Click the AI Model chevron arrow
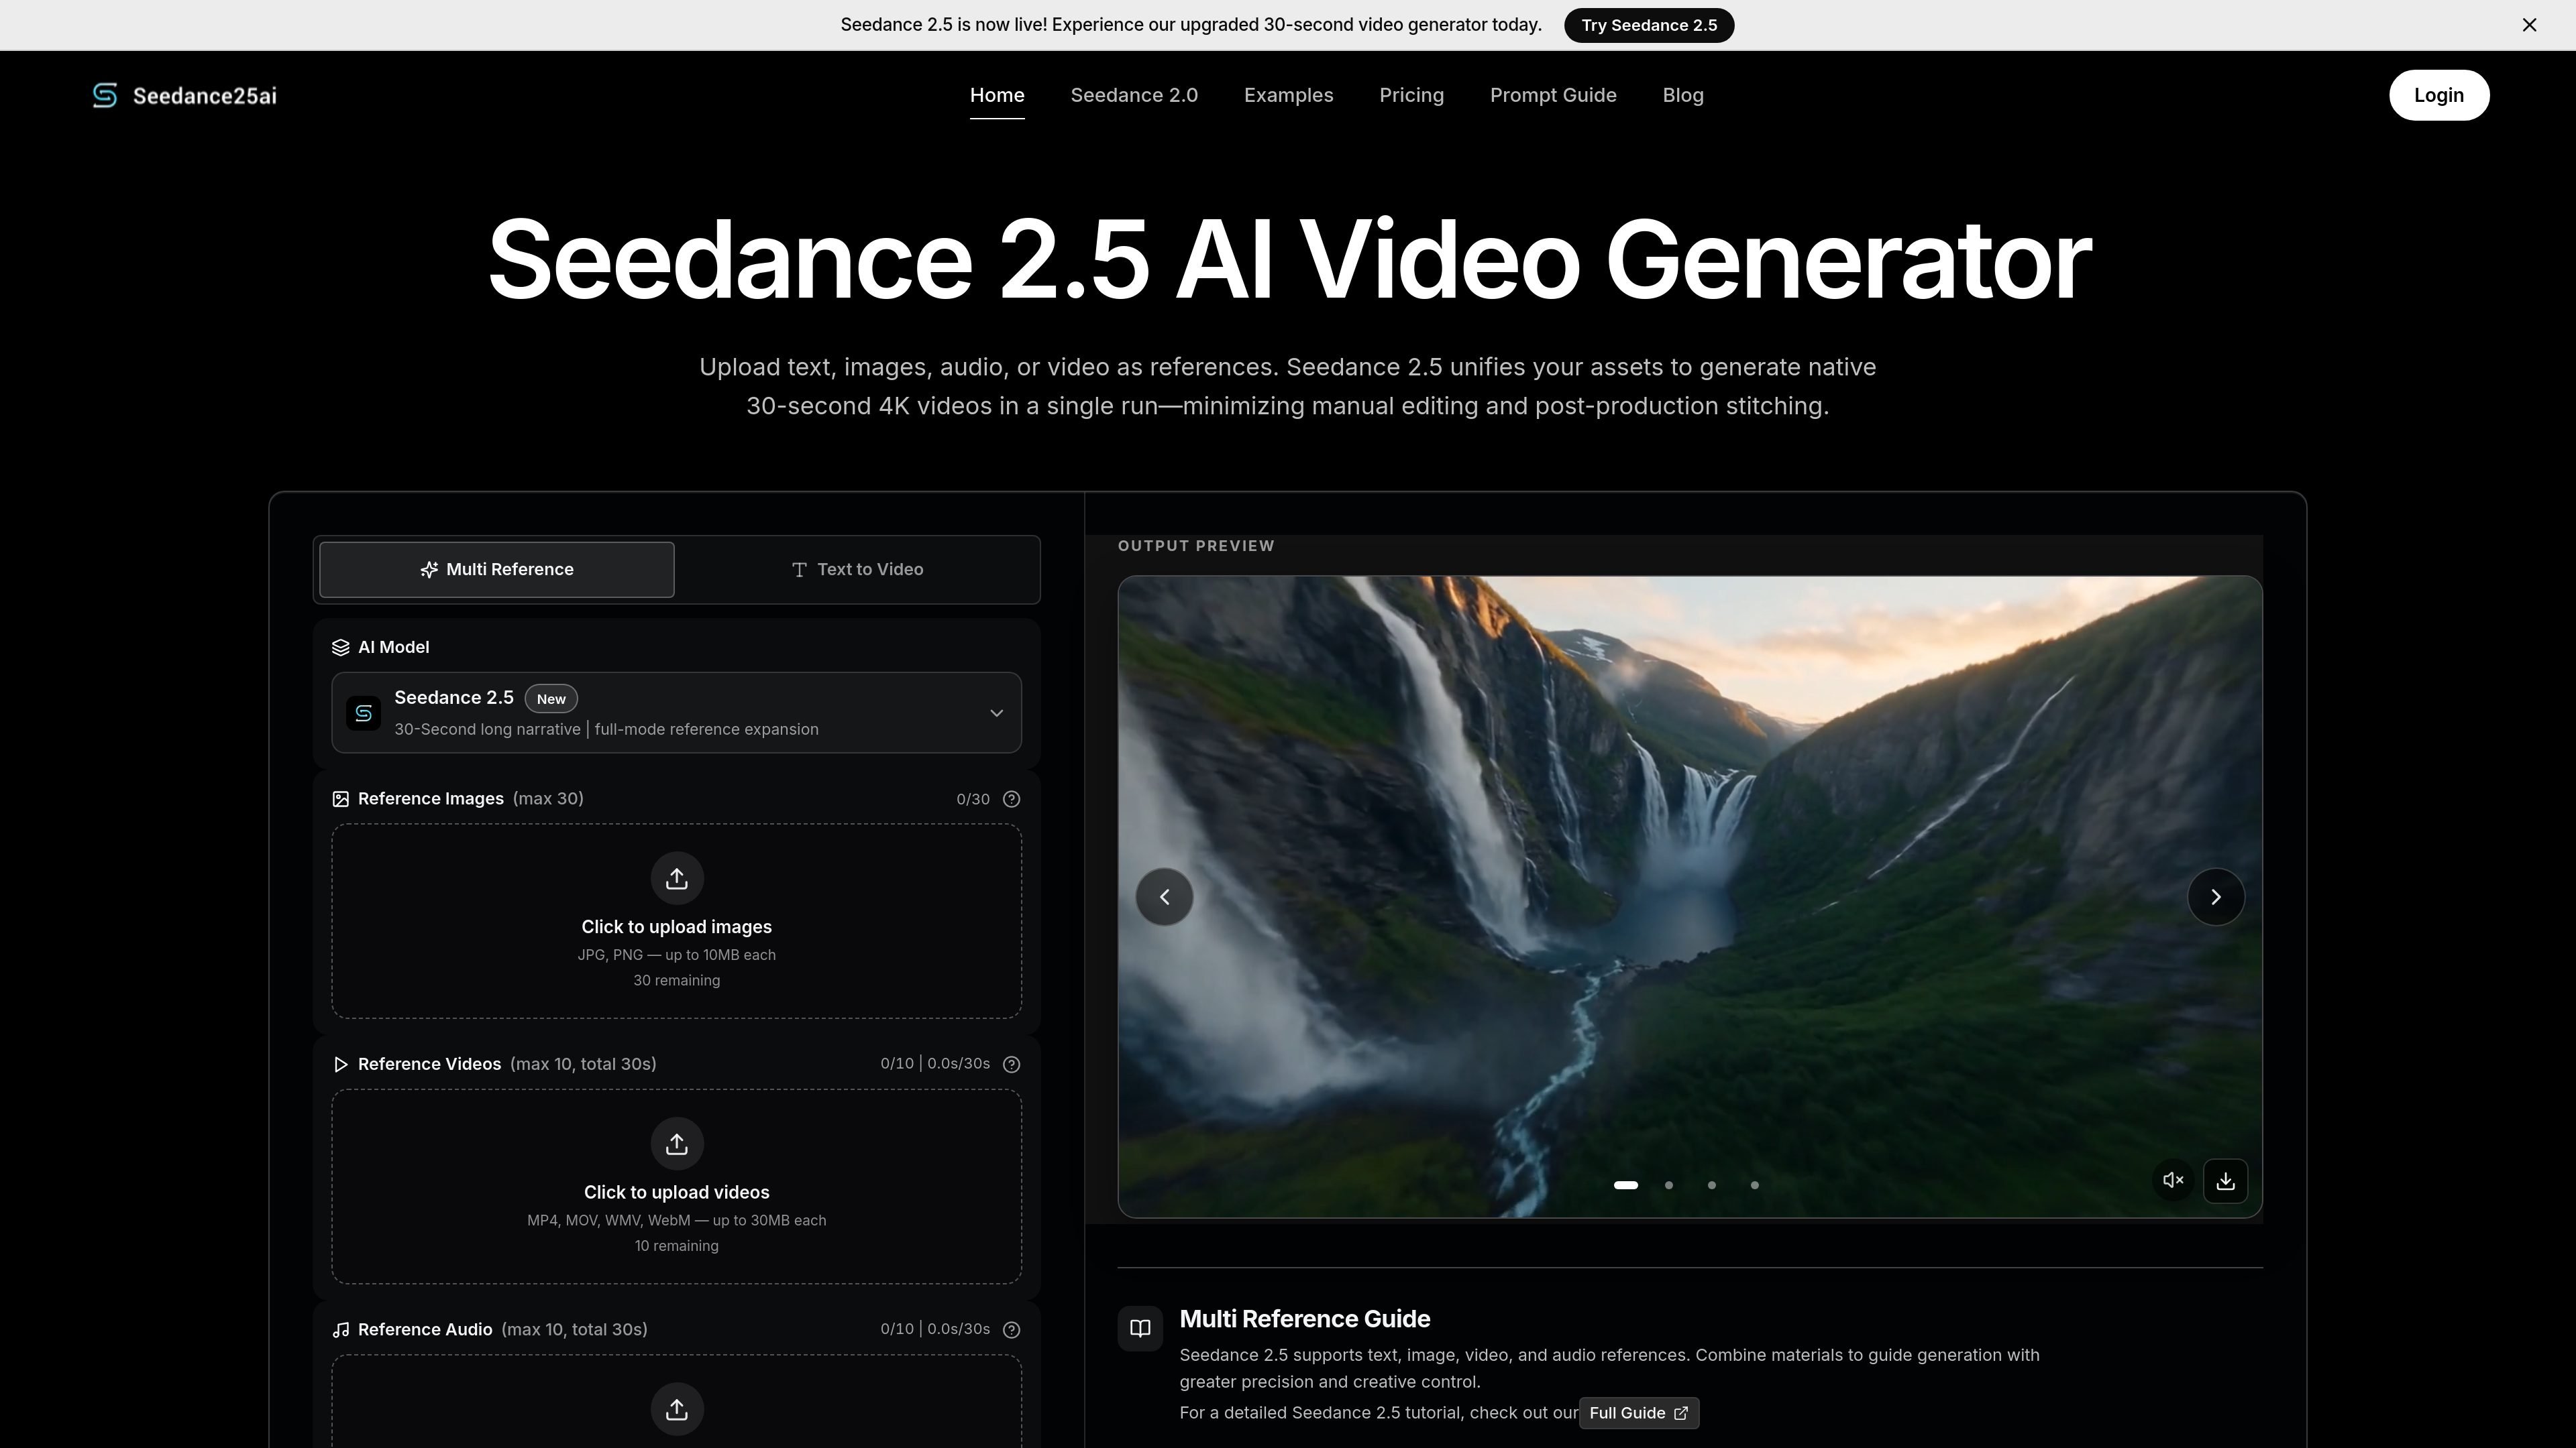The width and height of the screenshot is (2576, 1448). 996,713
